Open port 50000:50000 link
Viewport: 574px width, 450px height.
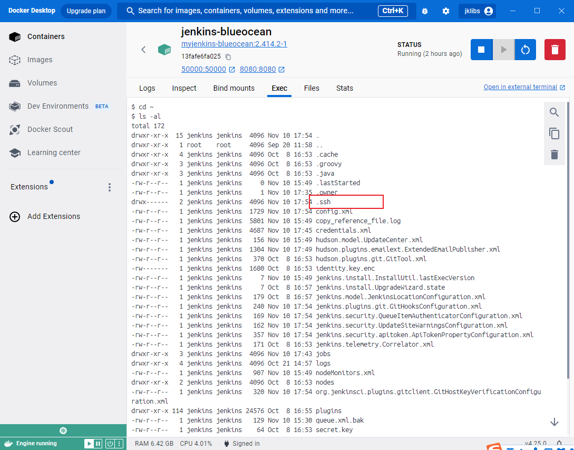(204, 69)
